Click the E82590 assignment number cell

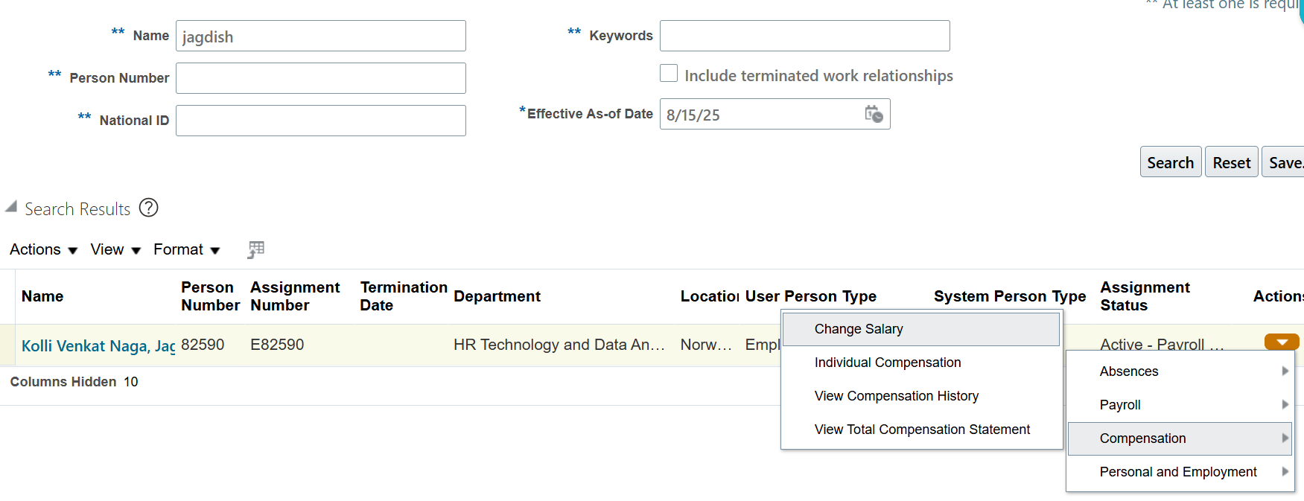pos(277,345)
